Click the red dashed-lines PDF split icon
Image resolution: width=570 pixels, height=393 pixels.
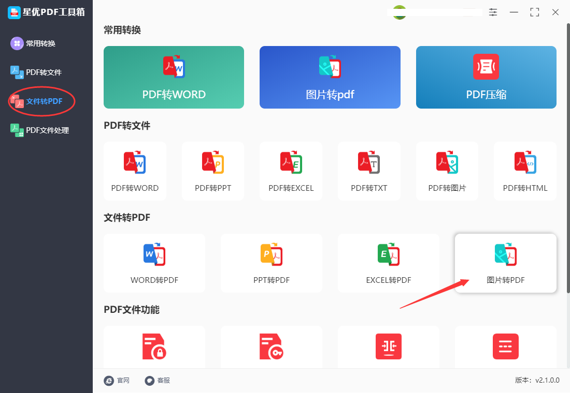pos(506,346)
